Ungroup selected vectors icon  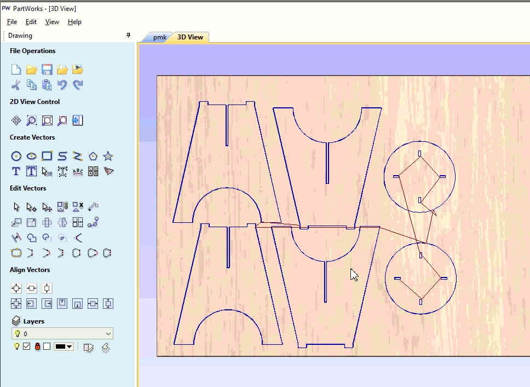click(77, 206)
